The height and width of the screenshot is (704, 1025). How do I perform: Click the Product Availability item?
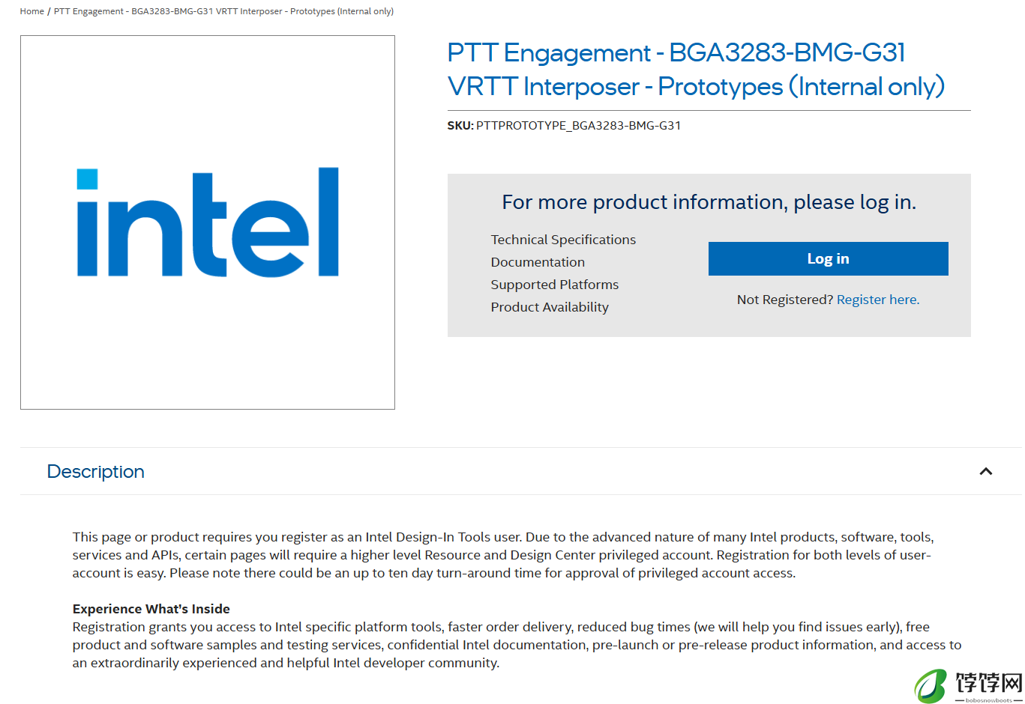[550, 307]
